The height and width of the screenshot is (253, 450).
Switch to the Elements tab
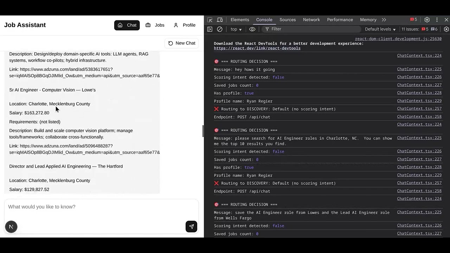pos(240,20)
